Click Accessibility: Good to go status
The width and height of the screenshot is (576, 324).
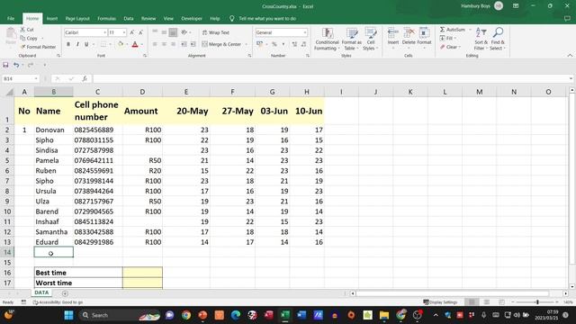click(58, 302)
